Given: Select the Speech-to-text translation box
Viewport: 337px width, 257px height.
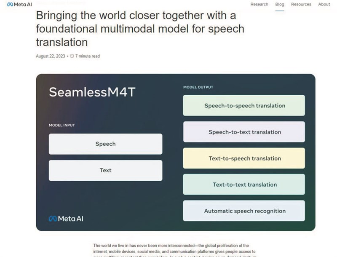Looking at the screenshot, I should 244,132.
